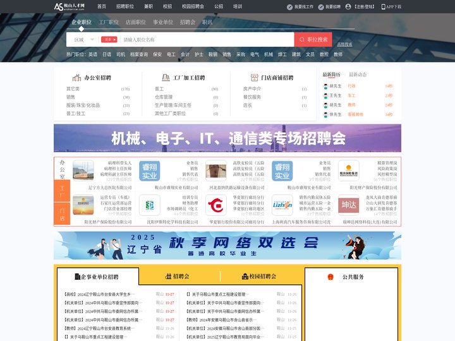Switch to 工厂职位 search tab

109,22
